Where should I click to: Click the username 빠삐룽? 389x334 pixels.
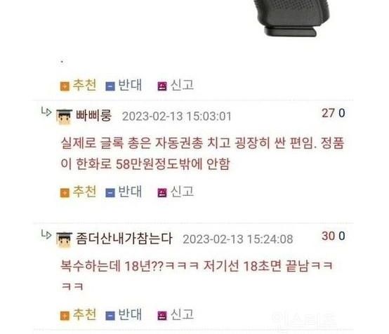(93, 116)
